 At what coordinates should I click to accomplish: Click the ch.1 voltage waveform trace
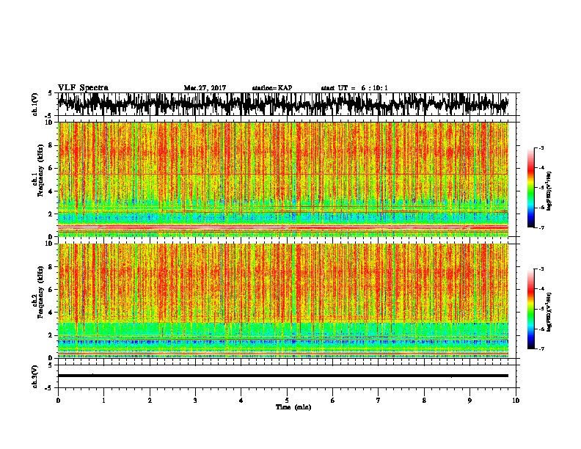(x=282, y=104)
